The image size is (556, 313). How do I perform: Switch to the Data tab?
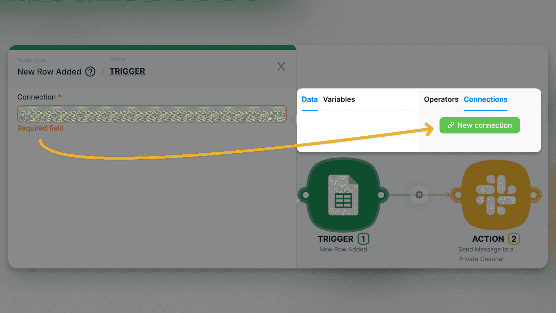pos(310,99)
